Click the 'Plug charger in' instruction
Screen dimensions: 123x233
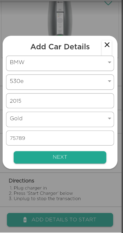(28, 188)
